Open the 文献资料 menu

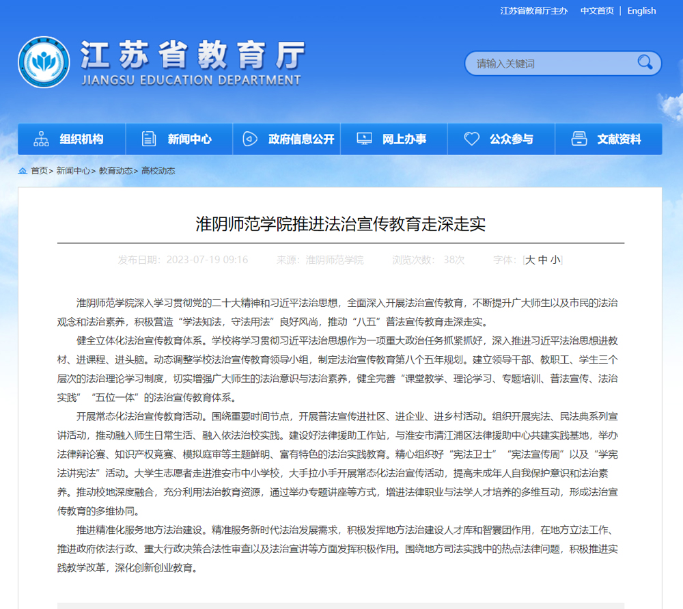609,139
